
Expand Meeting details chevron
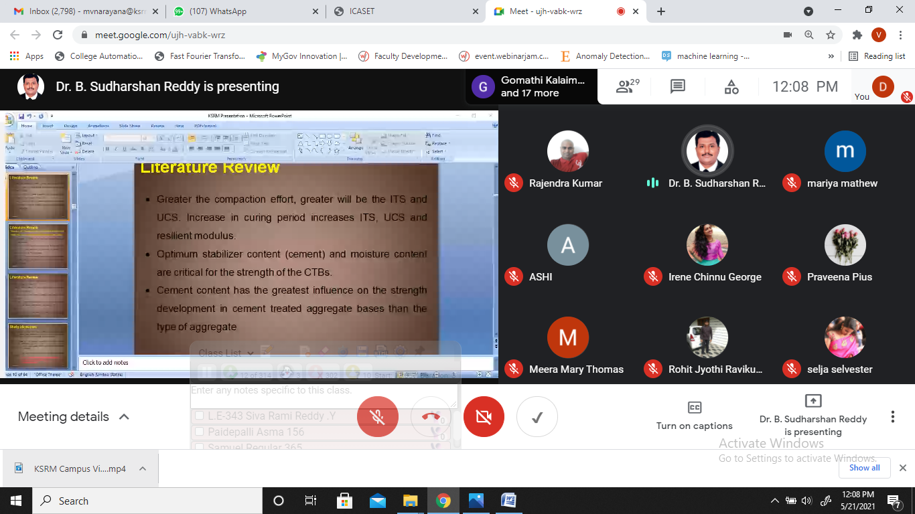(x=124, y=416)
